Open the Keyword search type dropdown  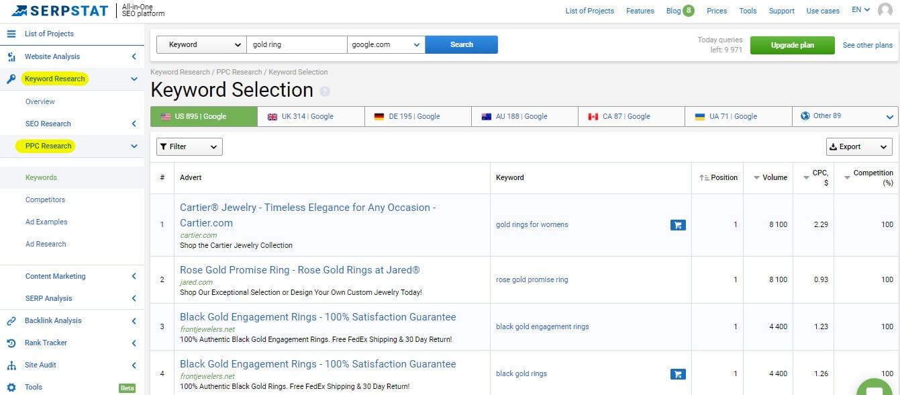pyautogui.click(x=201, y=44)
